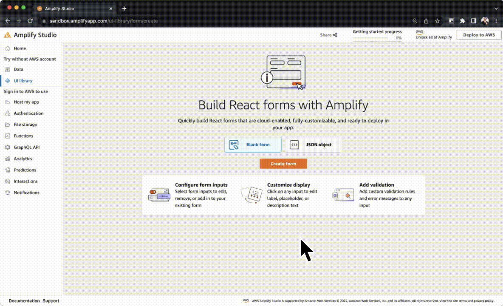Choose the JSON object option

click(314, 144)
